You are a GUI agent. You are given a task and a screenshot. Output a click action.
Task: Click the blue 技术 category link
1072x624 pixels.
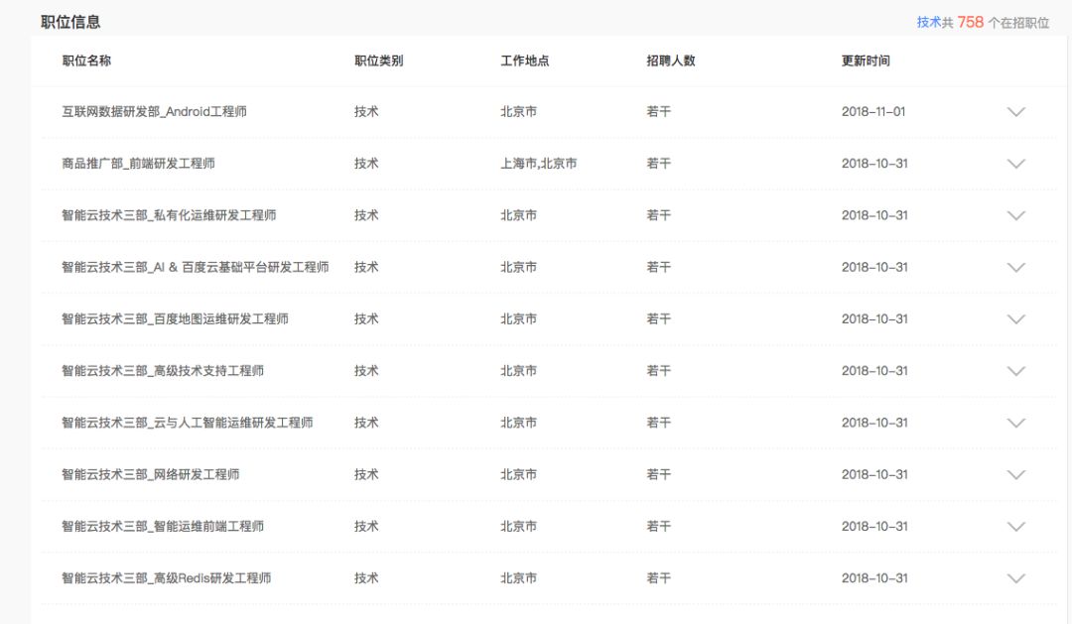coord(928,22)
